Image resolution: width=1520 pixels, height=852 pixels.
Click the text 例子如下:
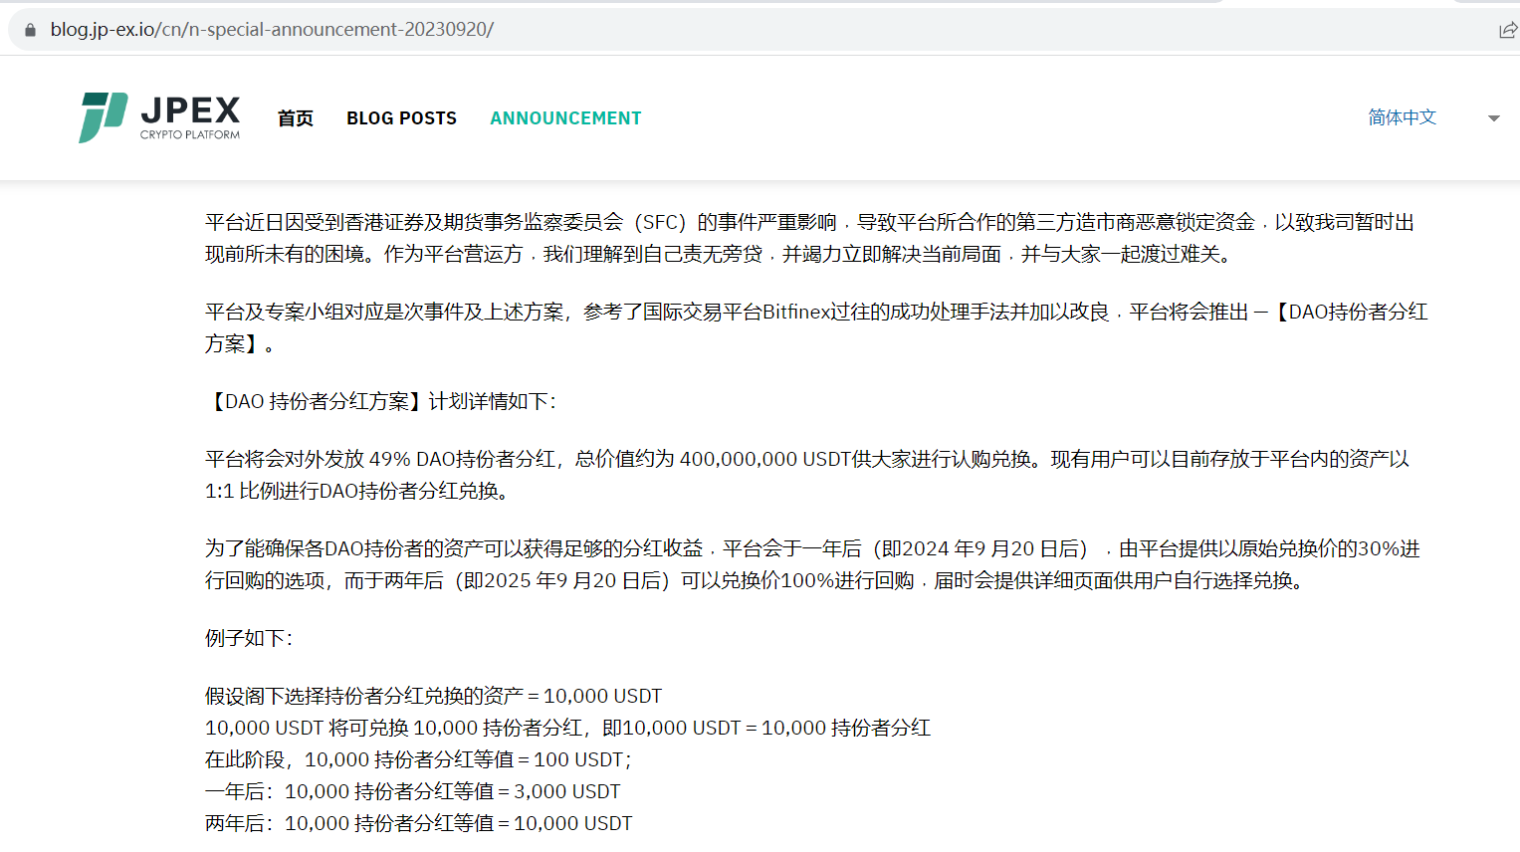coord(249,638)
